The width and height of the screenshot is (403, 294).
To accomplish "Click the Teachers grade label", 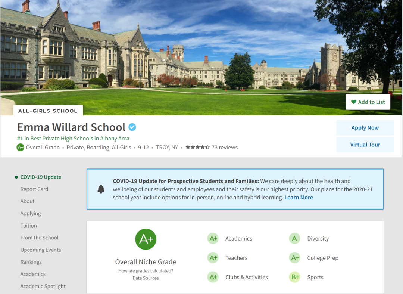I will point(236,258).
